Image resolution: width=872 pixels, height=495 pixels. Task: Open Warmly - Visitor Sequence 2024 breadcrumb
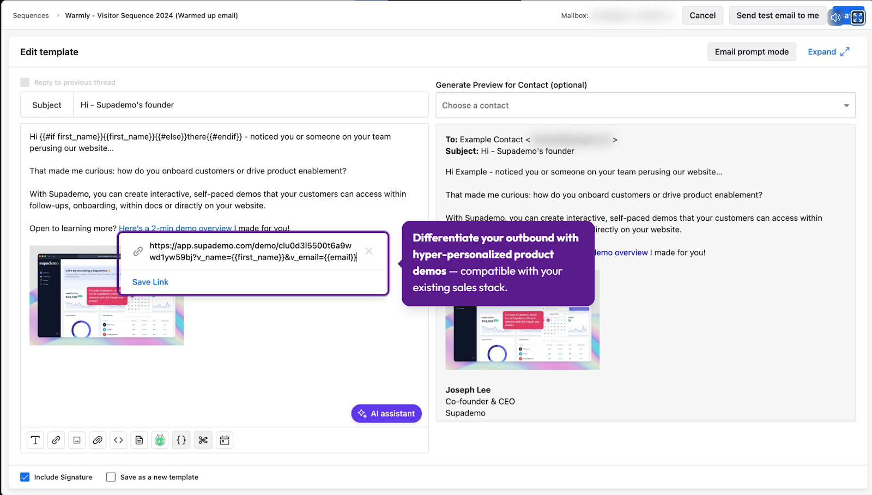(152, 15)
